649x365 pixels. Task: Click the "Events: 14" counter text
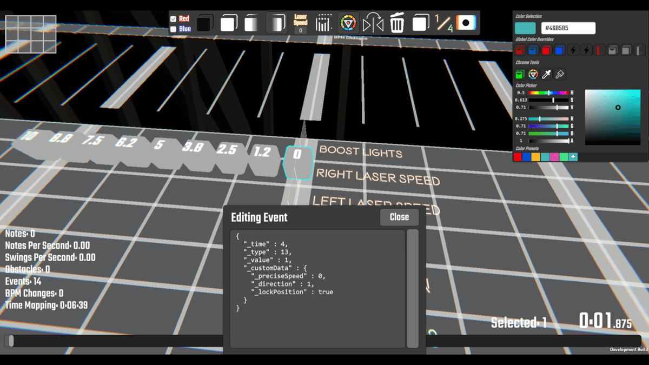[23, 281]
